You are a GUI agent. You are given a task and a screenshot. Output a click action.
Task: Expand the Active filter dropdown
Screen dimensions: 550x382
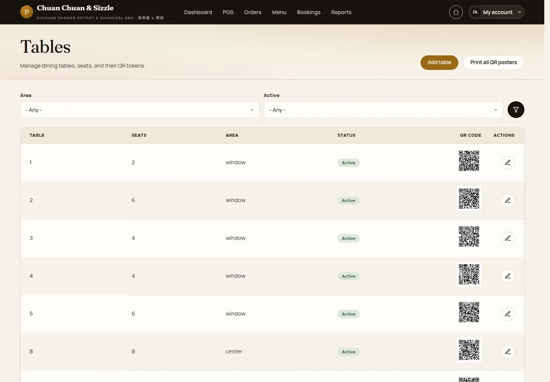(x=383, y=110)
